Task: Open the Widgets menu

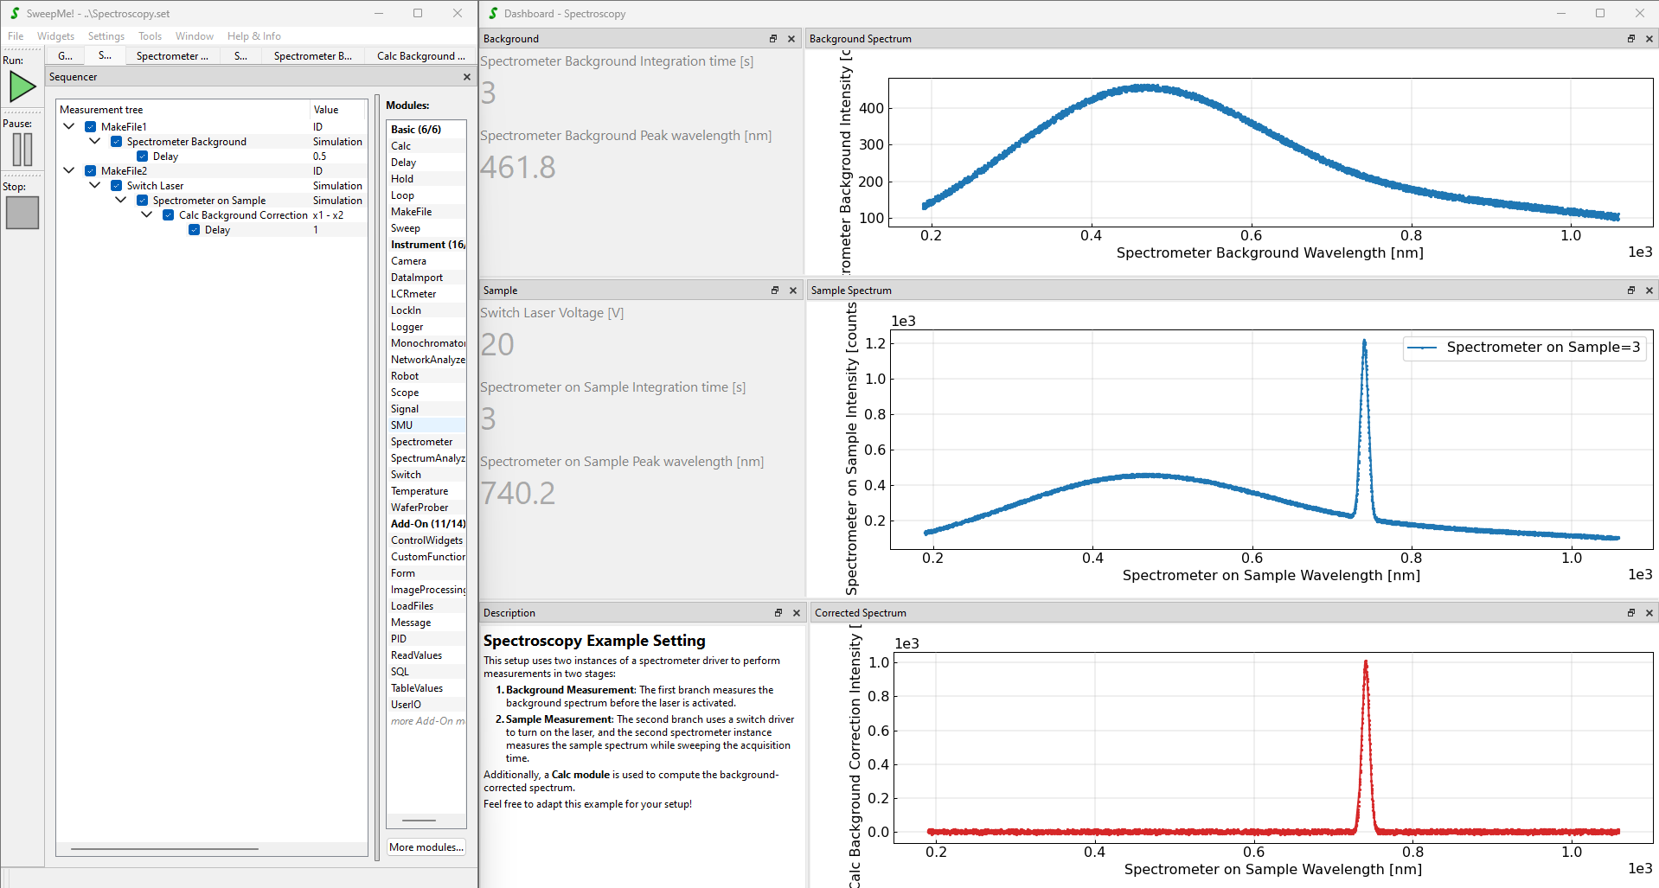Action: click(55, 36)
